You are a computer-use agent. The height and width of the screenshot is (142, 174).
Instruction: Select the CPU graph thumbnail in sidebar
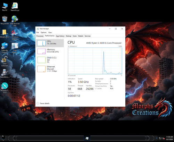point(41,43)
